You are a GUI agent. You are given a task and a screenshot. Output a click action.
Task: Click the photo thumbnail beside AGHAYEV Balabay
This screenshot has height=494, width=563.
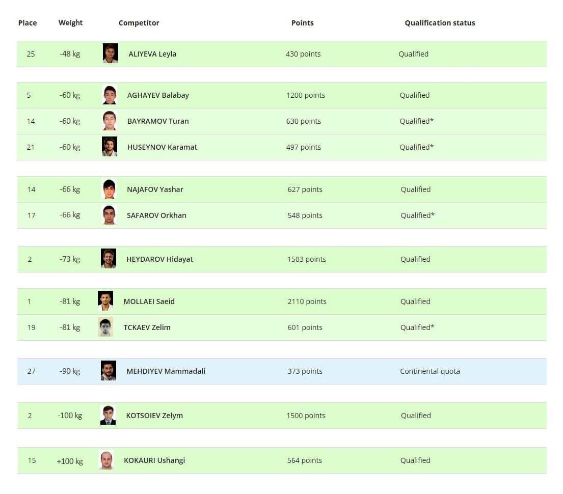[x=110, y=95]
